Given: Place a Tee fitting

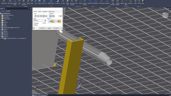Looking at the screenshot, I should pyautogui.click(x=36, y=2).
